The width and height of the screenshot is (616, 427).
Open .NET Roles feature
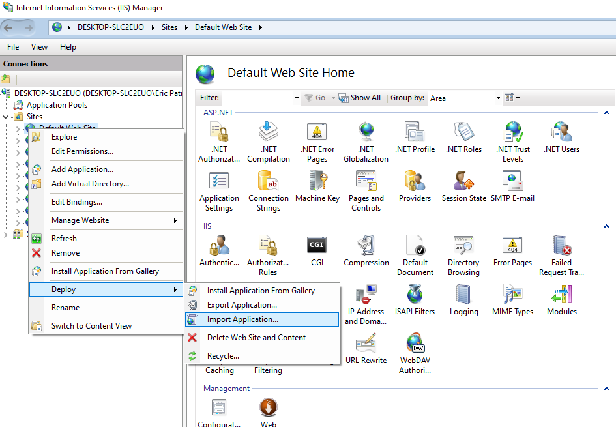(x=463, y=137)
